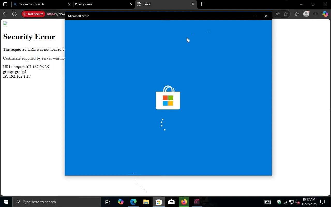Open Task View on the taskbar
331x207 pixels.
(108, 202)
